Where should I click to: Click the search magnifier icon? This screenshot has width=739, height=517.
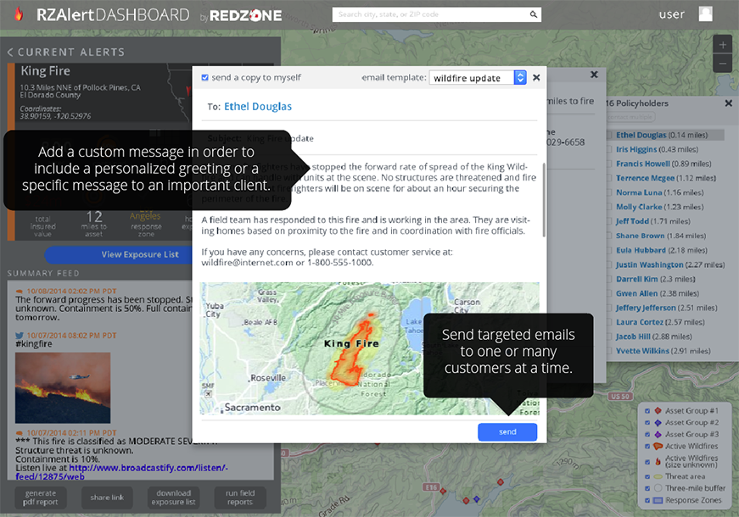[533, 14]
